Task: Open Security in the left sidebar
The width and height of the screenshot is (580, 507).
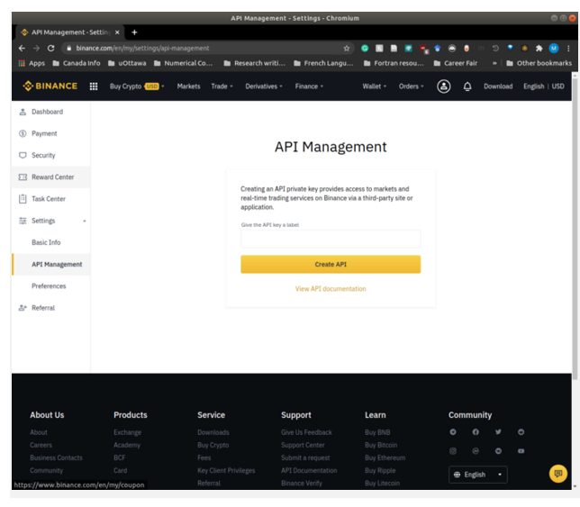Action: coord(43,155)
